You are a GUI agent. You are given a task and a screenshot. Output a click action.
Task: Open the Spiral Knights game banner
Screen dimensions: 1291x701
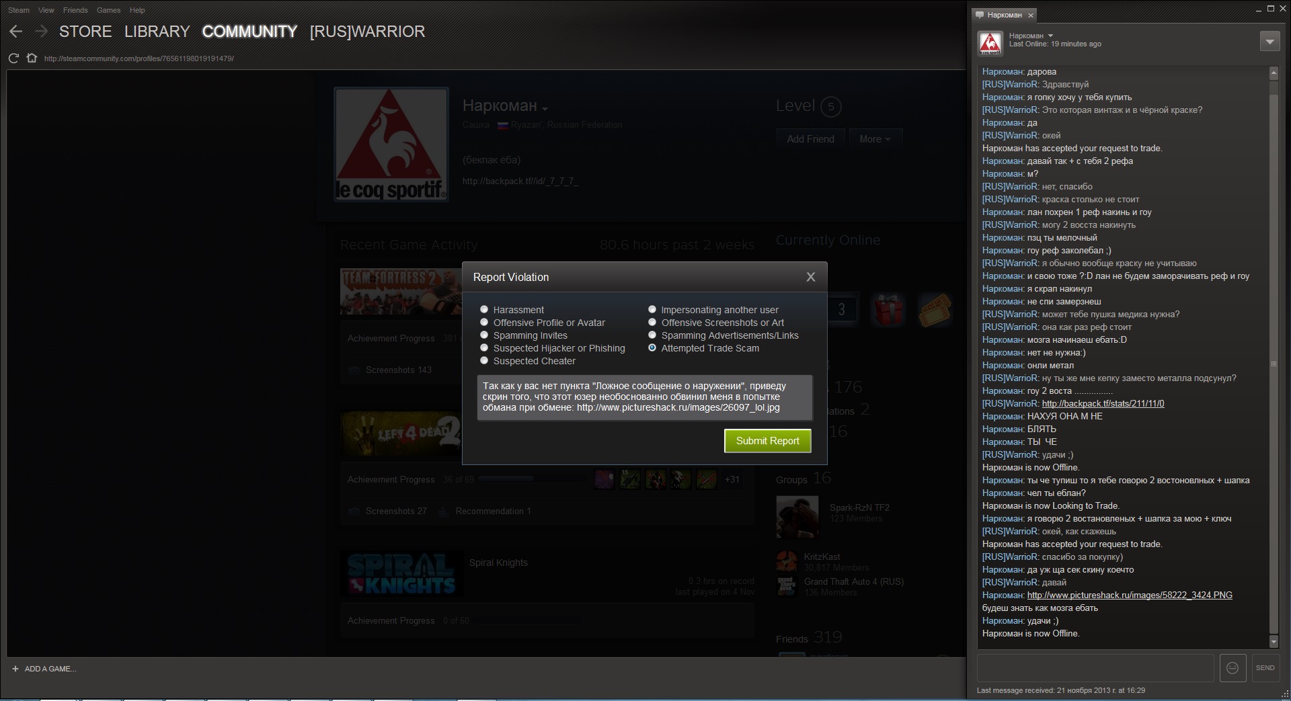401,575
